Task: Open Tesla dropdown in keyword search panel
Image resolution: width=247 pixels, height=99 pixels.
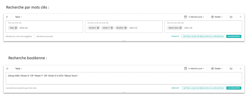Action: click(18, 17)
